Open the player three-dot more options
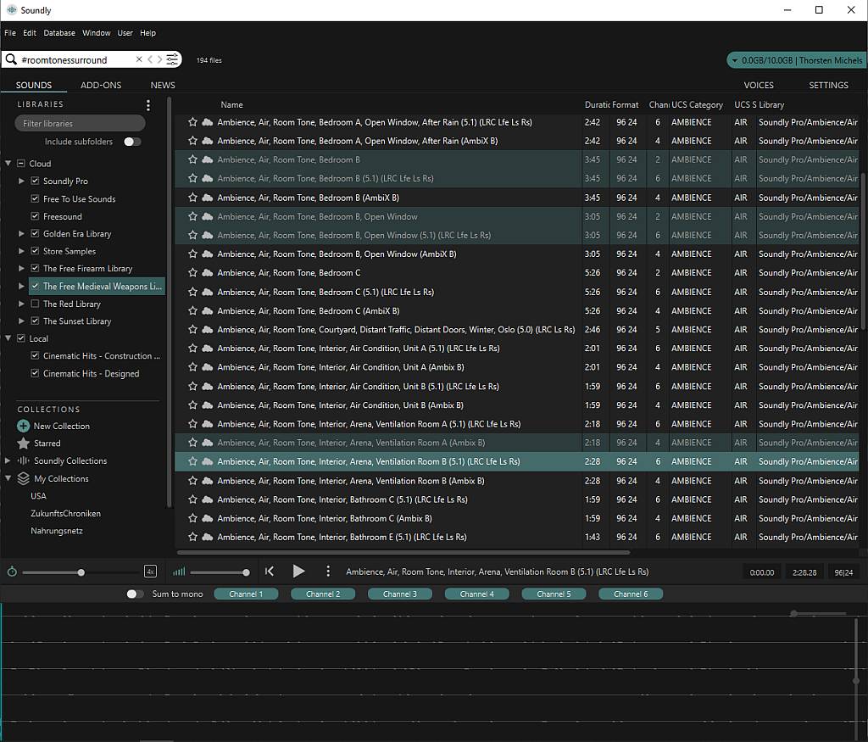 tap(328, 572)
